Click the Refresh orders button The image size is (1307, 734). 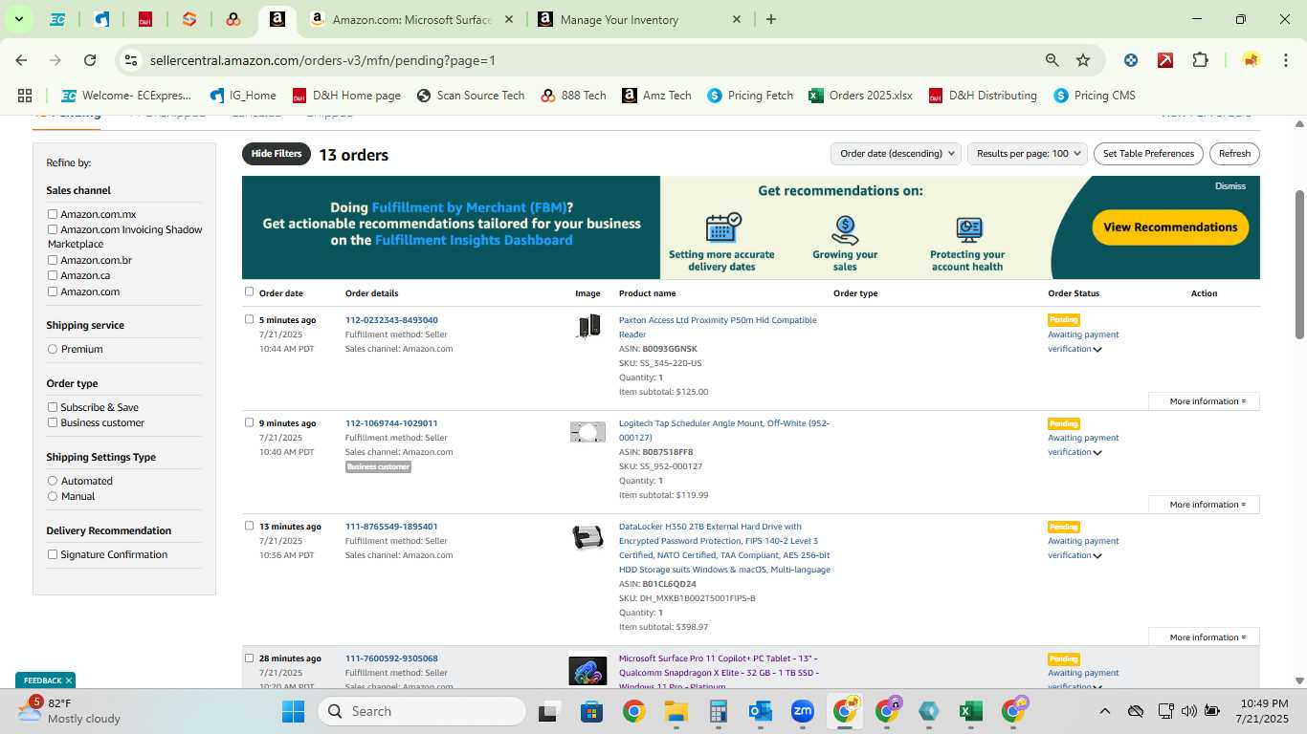click(1234, 153)
